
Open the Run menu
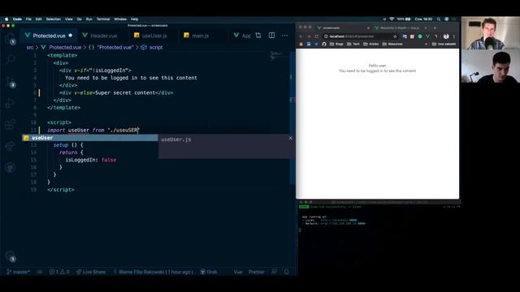click(89, 19)
